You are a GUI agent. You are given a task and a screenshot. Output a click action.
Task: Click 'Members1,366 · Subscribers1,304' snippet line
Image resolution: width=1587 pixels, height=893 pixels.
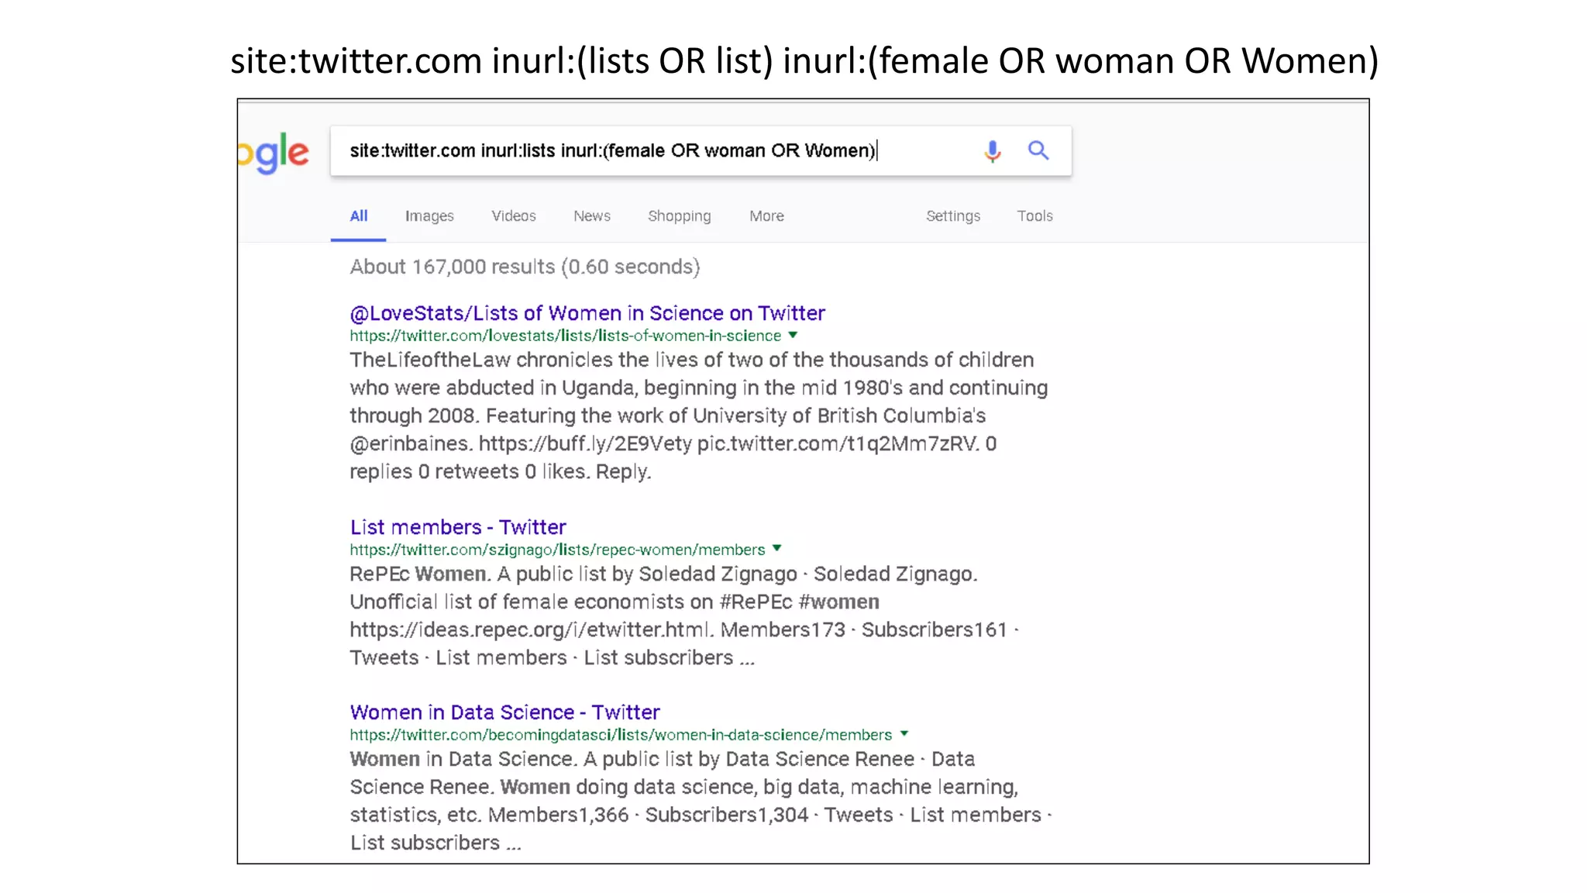point(701,815)
